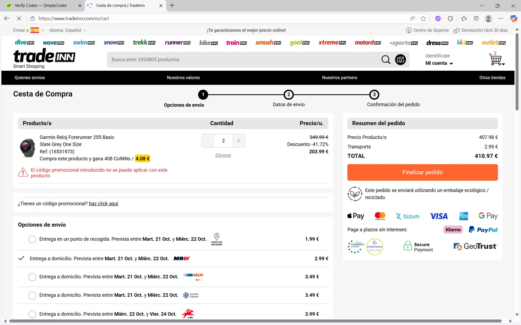Click the browser address bar
This screenshot has height=325, width=521.
[x=222, y=18]
